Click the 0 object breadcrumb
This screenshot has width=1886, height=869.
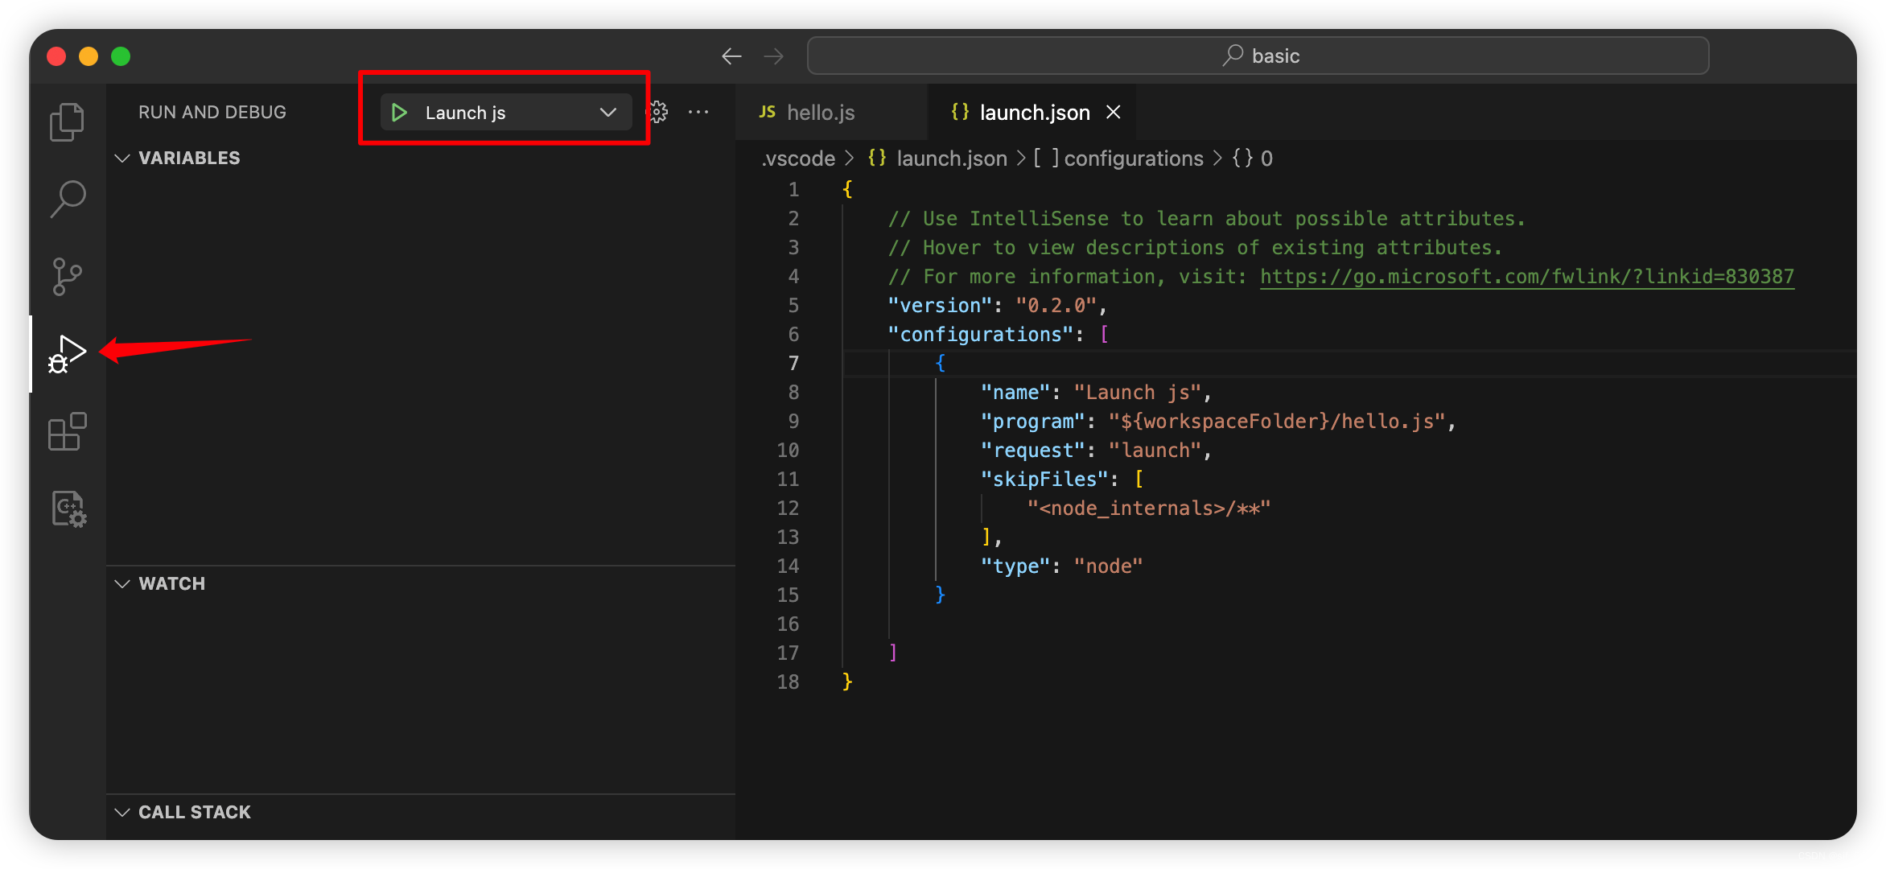click(x=1253, y=159)
